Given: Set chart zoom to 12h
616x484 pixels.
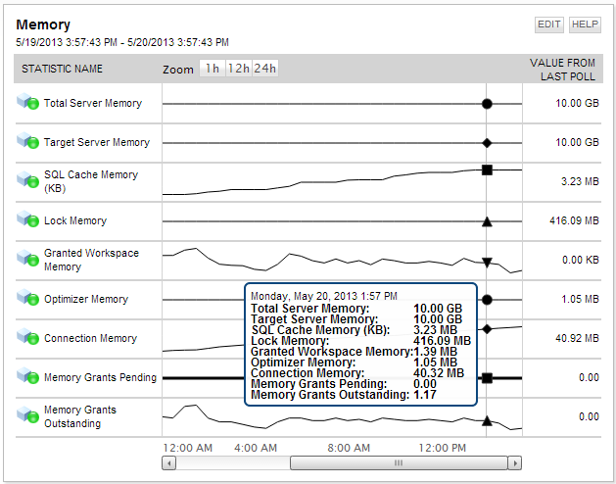Looking at the screenshot, I should pyautogui.click(x=238, y=69).
